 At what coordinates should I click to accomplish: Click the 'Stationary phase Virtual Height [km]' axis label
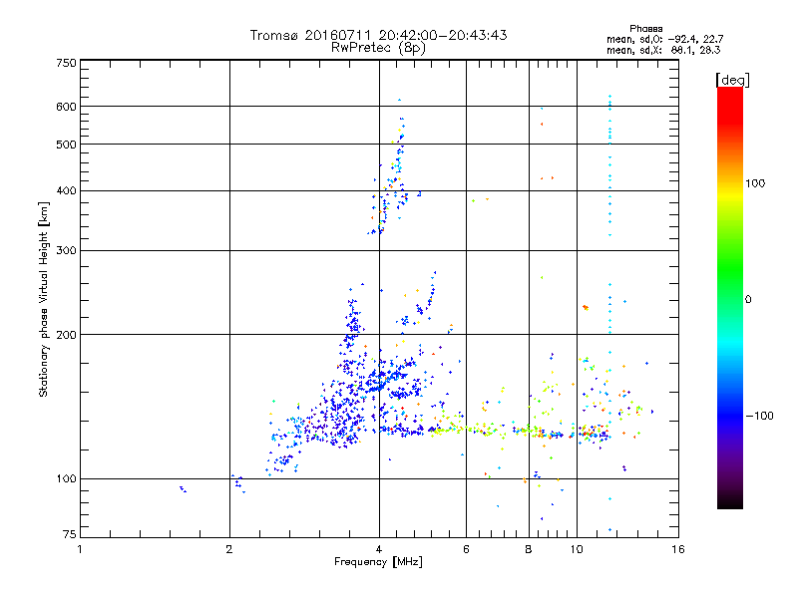[x=44, y=299]
